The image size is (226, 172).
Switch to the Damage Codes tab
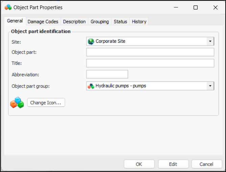coord(43,21)
